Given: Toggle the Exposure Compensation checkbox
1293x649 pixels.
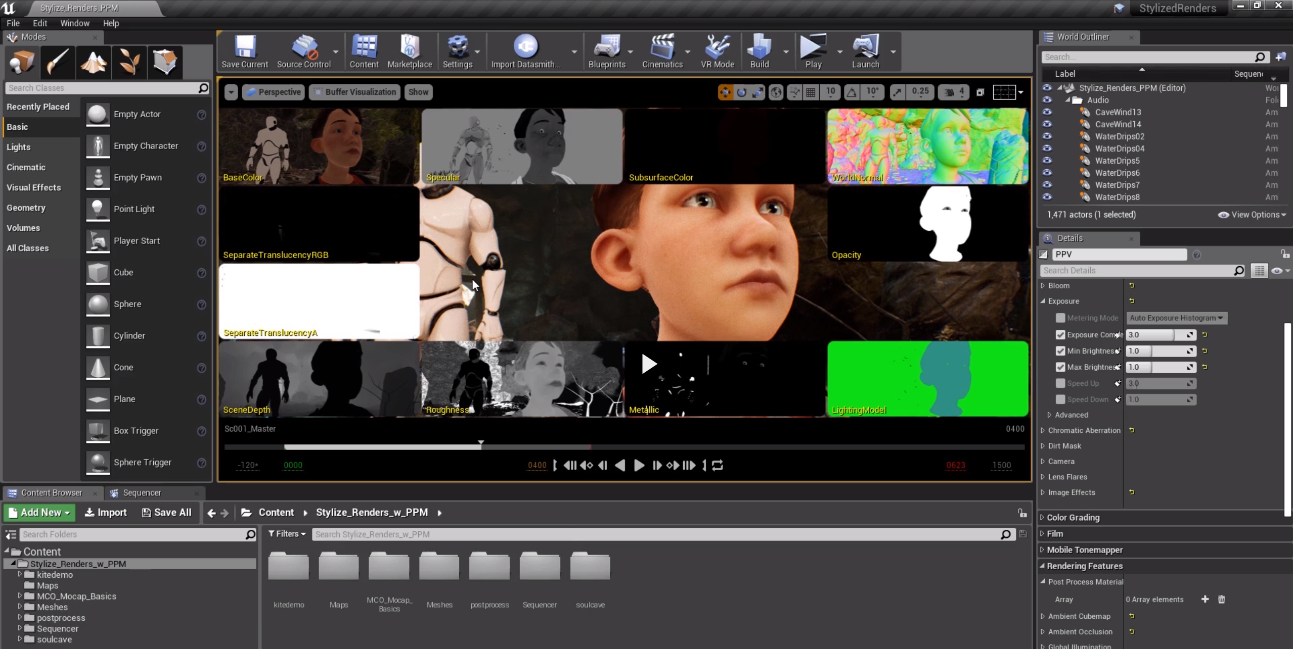Looking at the screenshot, I should point(1060,335).
